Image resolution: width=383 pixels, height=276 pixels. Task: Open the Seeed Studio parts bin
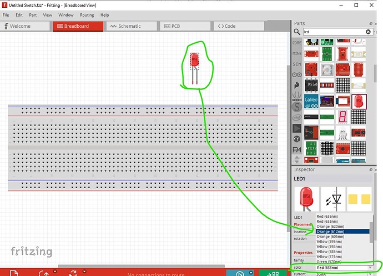(297, 96)
